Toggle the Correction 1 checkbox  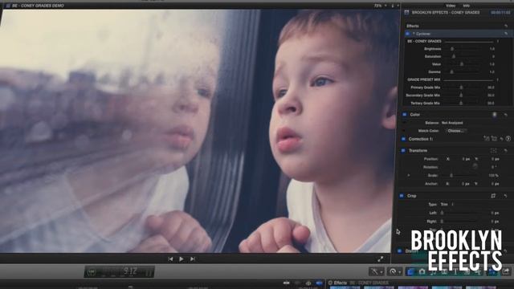403,139
